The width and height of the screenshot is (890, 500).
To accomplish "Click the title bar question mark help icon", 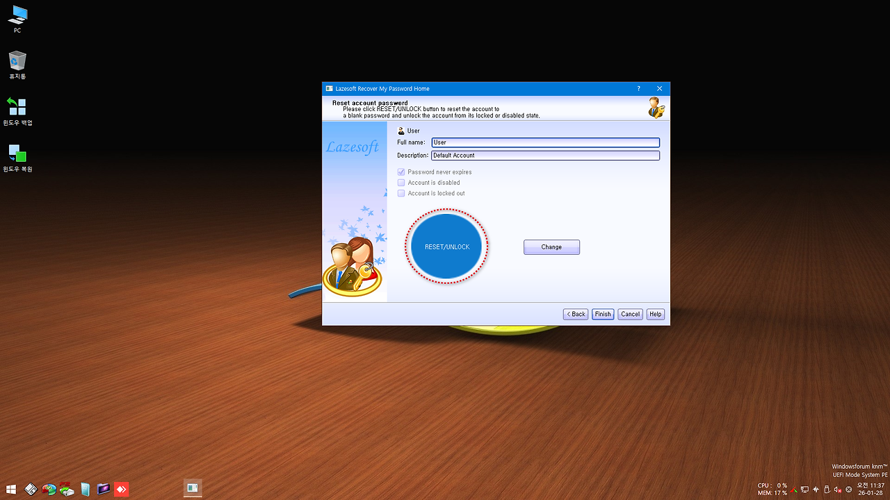I will [x=638, y=89].
